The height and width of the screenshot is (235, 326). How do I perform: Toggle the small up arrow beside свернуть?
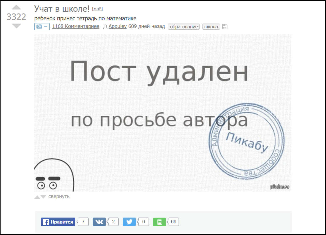click(x=37, y=197)
